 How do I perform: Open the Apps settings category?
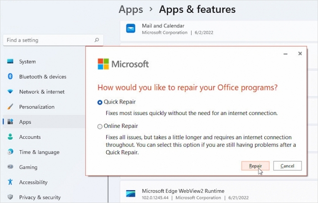pos(25,122)
